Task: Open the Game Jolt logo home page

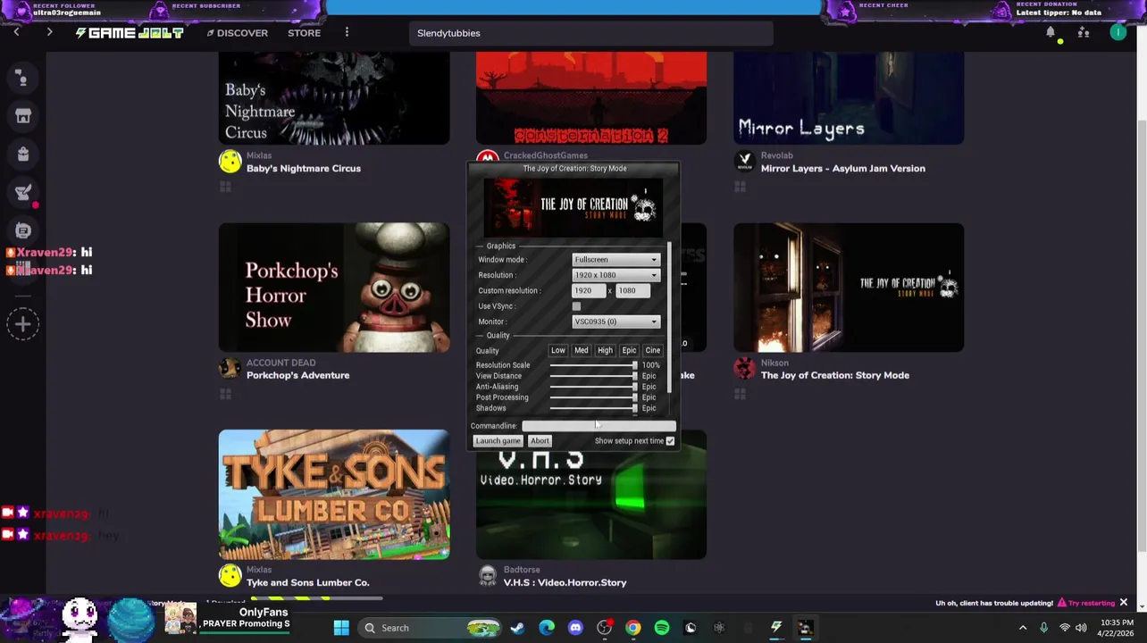Action: (130, 33)
